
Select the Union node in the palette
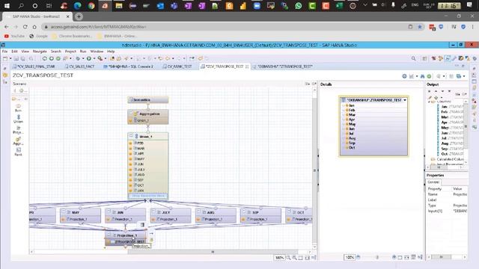tap(18, 119)
